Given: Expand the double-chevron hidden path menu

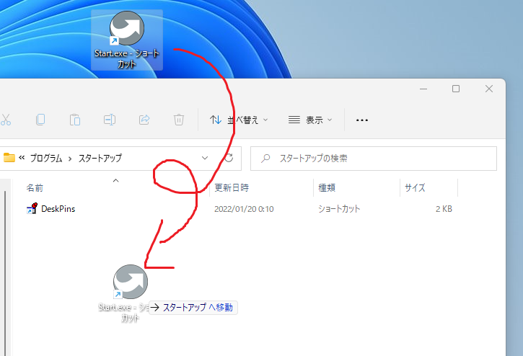Looking at the screenshot, I should point(22,158).
